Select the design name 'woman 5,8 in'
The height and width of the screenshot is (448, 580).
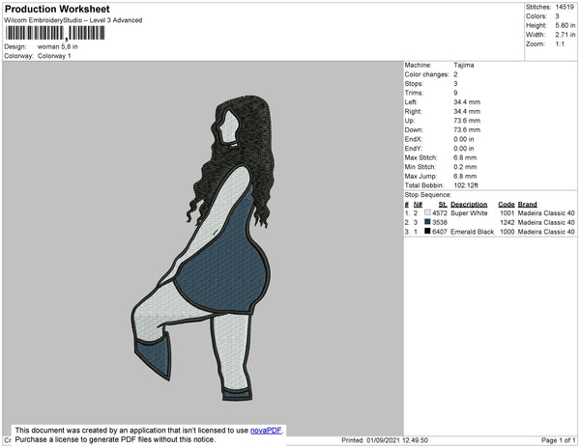[x=58, y=46]
